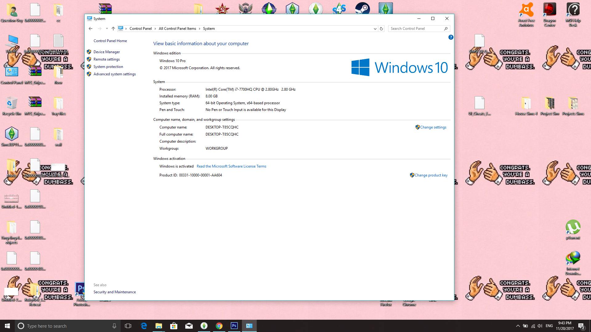Open Action Center notifications
Image resolution: width=591 pixels, height=332 pixels.
click(x=581, y=326)
